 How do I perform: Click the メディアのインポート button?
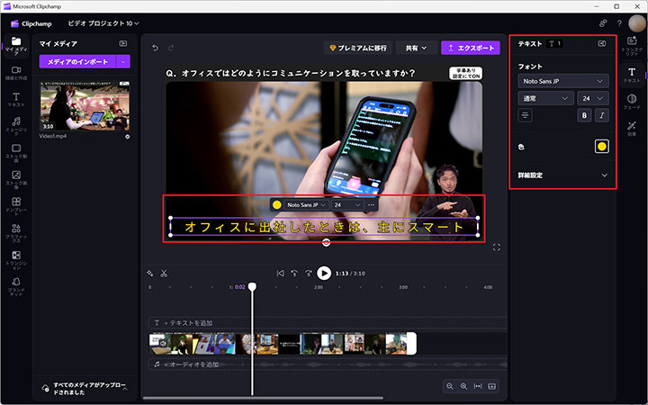[x=77, y=61]
